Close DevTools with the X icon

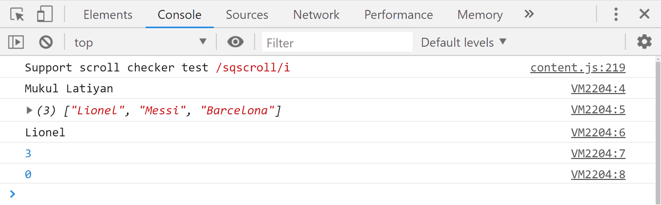point(644,14)
